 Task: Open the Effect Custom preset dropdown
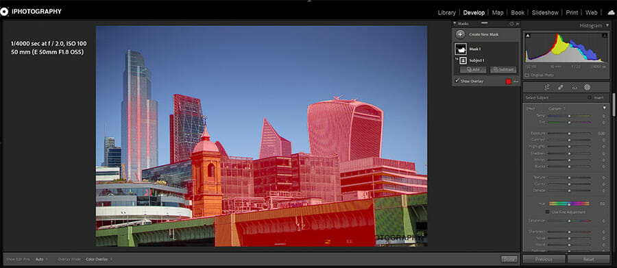pyautogui.click(x=557, y=108)
